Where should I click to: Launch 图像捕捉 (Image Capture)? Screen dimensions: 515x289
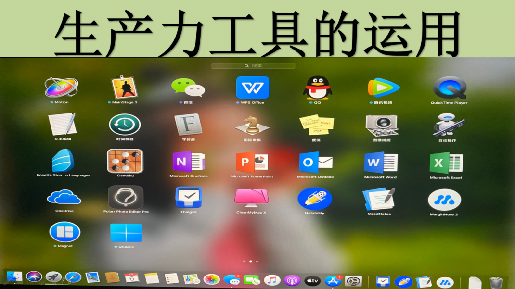point(382,126)
